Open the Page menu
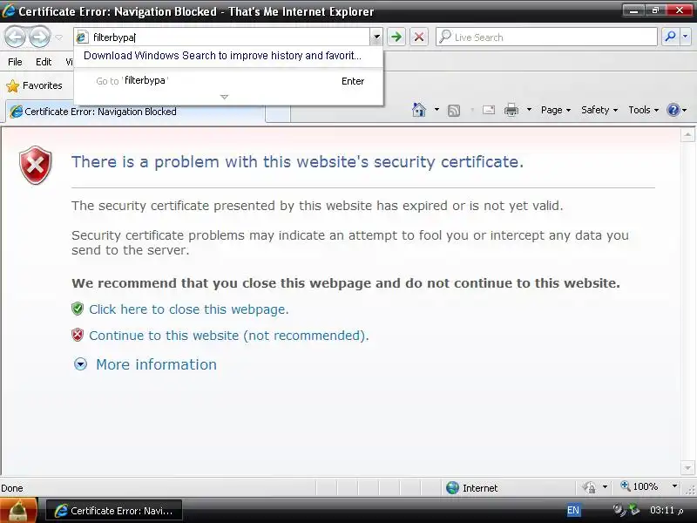This screenshot has width=697, height=523. [556, 110]
